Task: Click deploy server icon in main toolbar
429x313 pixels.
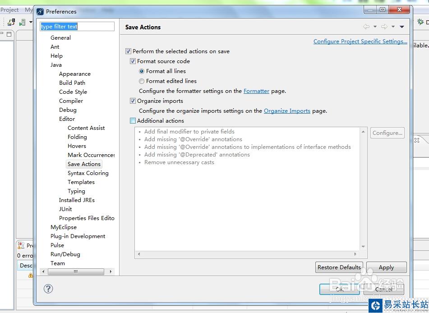Action: tap(11, 22)
